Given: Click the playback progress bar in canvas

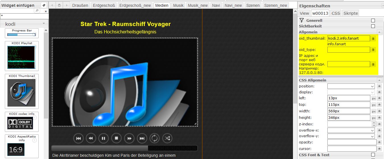Looking at the screenshot, I should coord(124,148).
